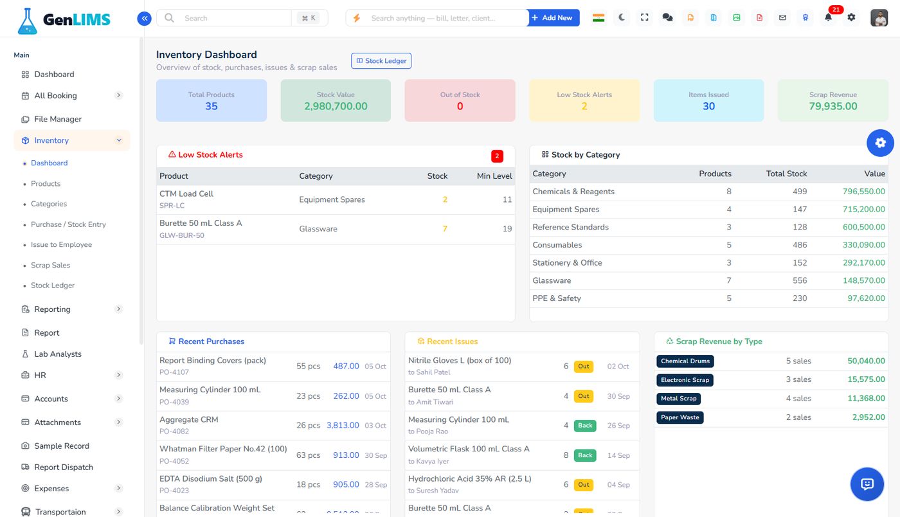Open Dashboard in the Main menu
Image resolution: width=900 pixels, height=517 pixels.
(x=54, y=75)
